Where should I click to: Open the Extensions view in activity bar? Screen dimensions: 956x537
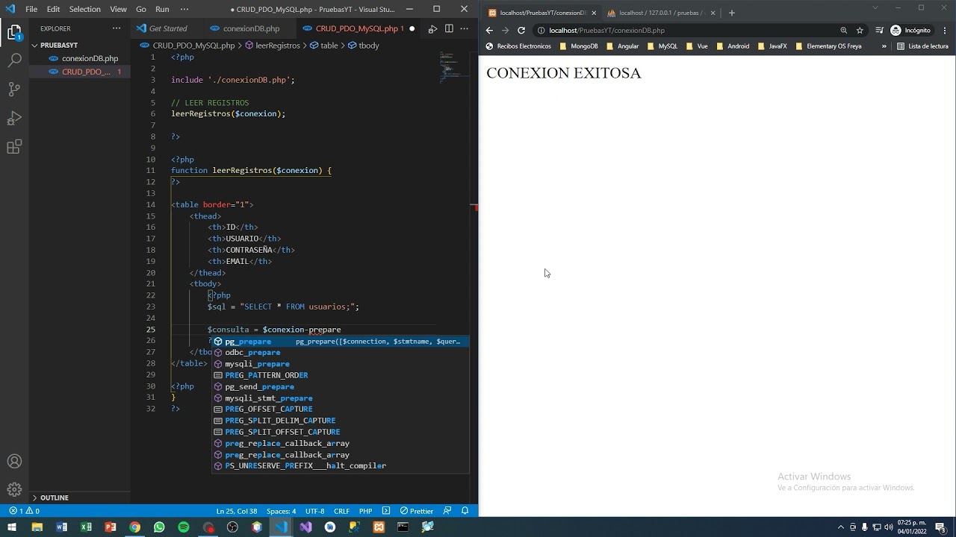[14, 148]
